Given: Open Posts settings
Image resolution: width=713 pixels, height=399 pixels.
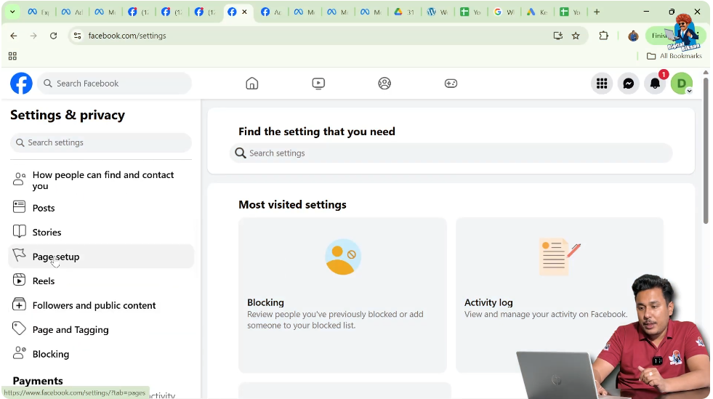Looking at the screenshot, I should tap(101, 208).
